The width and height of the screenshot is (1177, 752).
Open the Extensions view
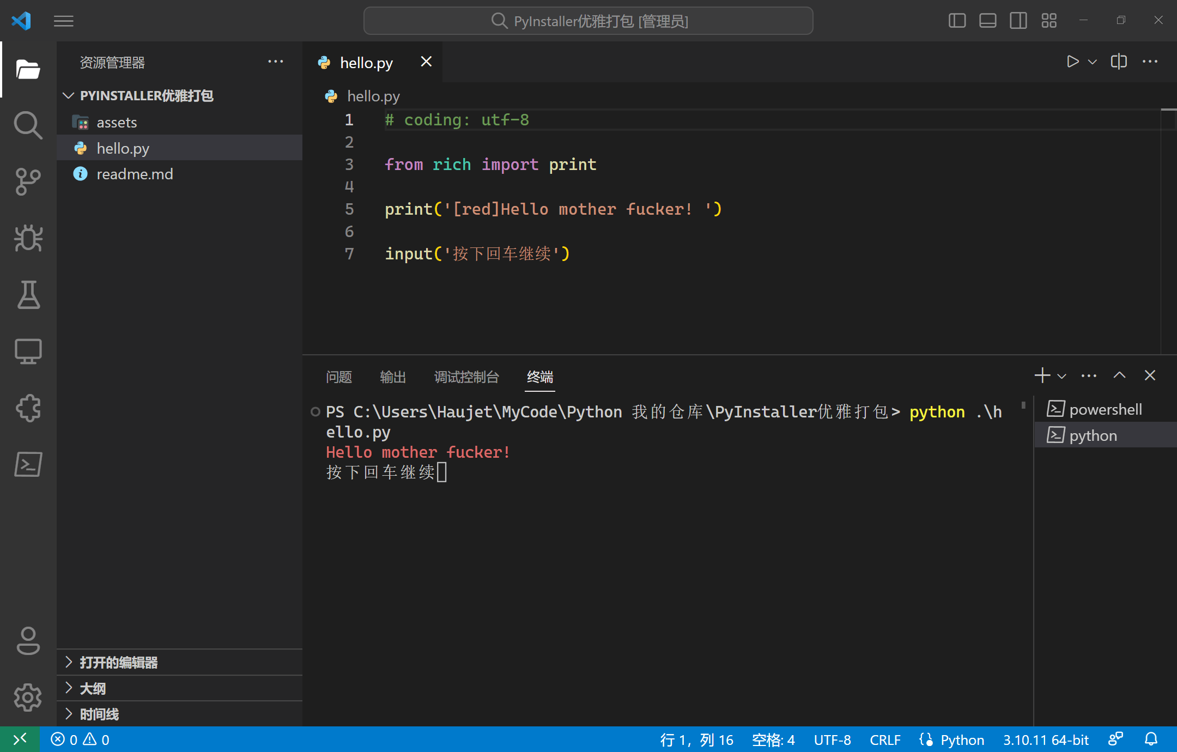point(28,408)
